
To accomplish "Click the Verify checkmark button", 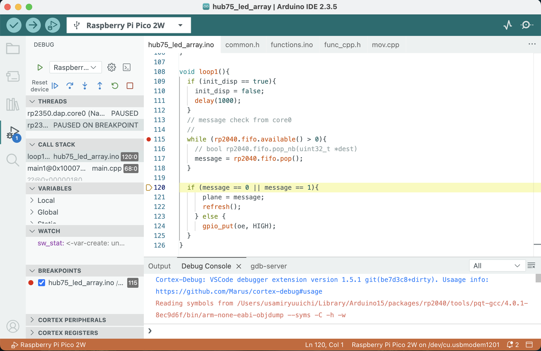I will [x=14, y=25].
